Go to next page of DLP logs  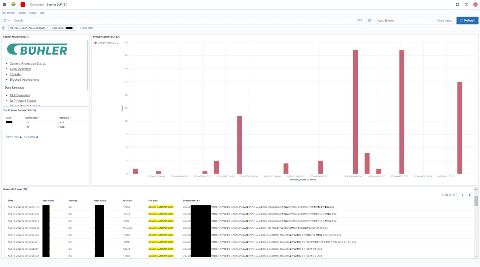click(x=469, y=195)
